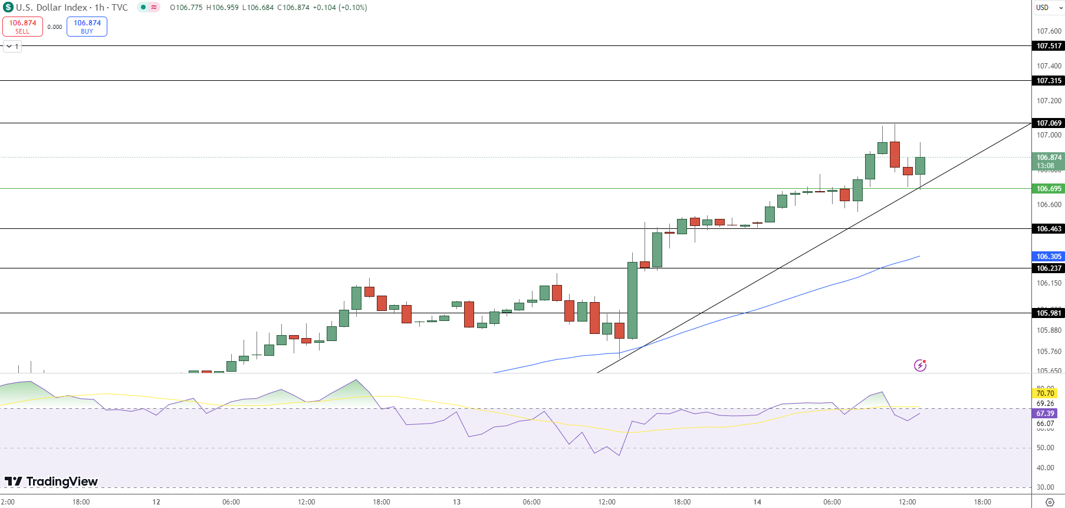Click the 0.000 spread value
This screenshot has width=1065, height=508.
click(55, 27)
